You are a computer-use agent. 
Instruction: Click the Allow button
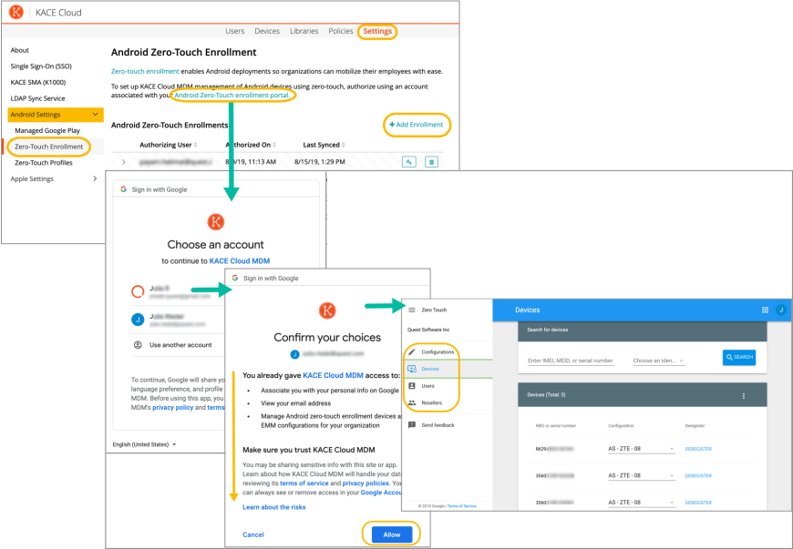coord(391,534)
